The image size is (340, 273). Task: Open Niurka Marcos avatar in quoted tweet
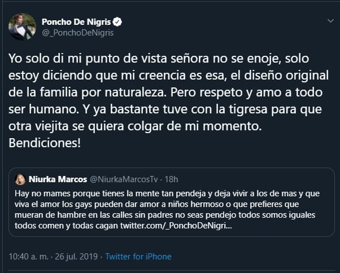point(20,179)
